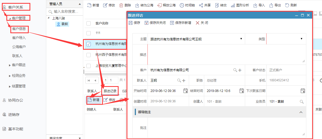
Task: Switch to the 跟进记录 tab
Action: (110, 91)
